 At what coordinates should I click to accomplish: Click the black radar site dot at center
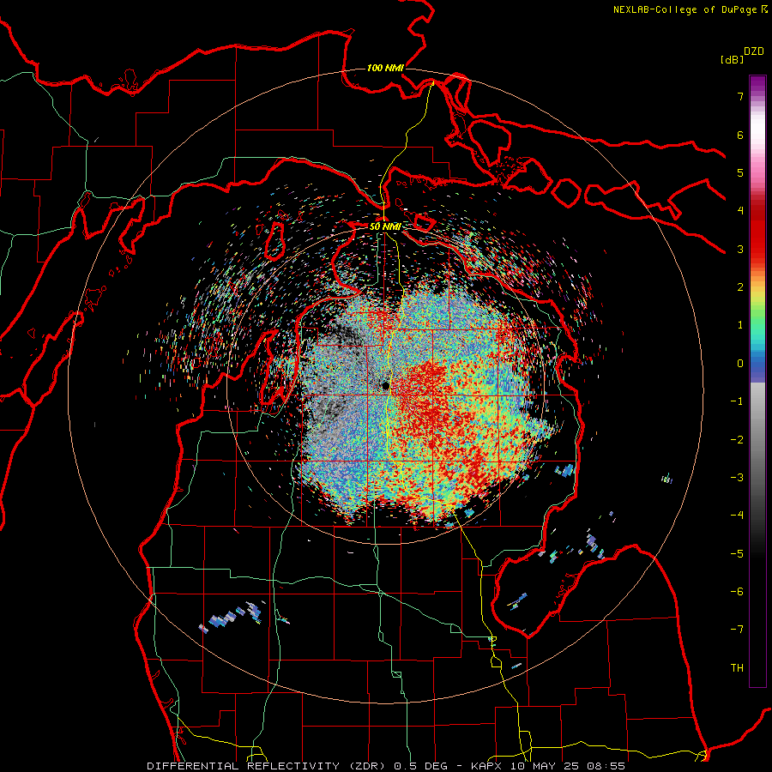[385, 385]
